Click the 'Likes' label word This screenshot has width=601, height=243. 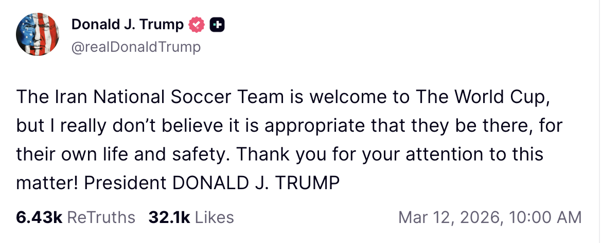point(214,217)
